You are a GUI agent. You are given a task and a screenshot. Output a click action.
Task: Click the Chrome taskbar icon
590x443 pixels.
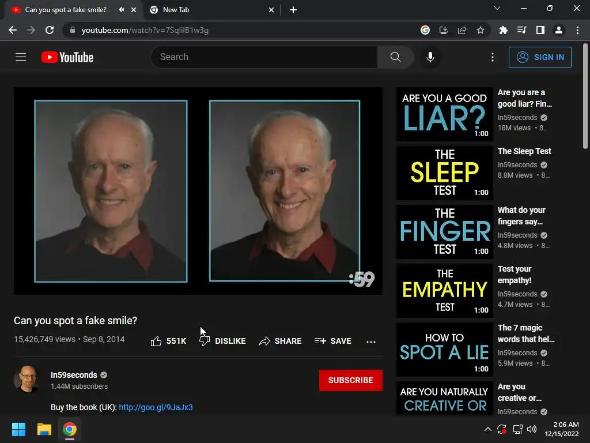pyautogui.click(x=70, y=429)
